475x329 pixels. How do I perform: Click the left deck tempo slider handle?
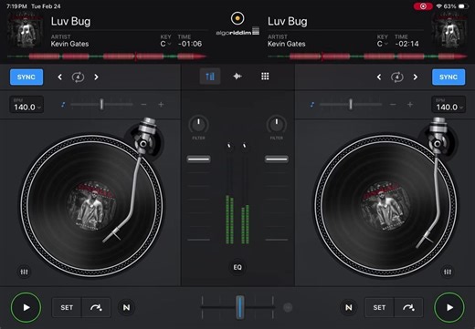click(x=101, y=105)
